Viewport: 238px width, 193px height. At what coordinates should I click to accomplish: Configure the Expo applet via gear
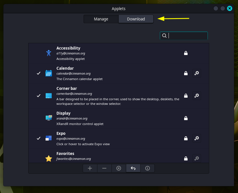[x=197, y=138]
